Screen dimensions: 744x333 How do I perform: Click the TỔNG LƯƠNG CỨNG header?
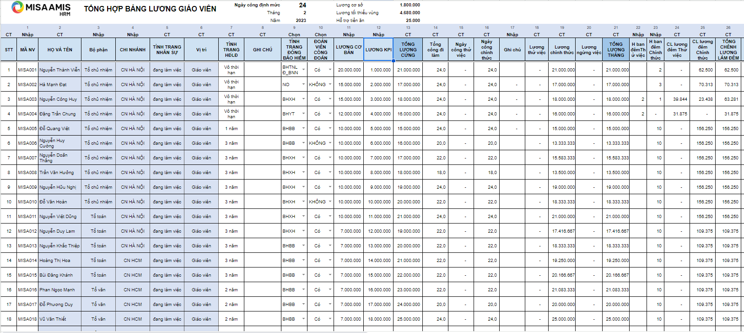[x=408, y=49]
